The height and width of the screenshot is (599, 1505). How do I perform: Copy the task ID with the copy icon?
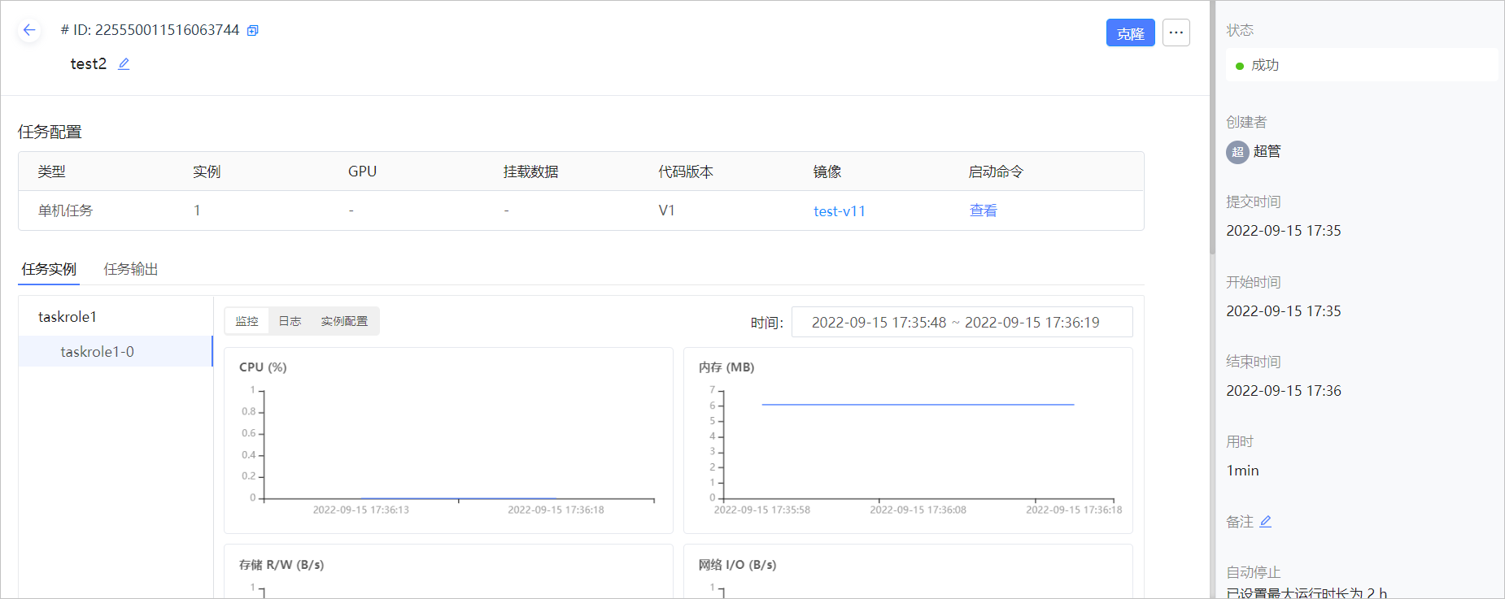point(253,31)
